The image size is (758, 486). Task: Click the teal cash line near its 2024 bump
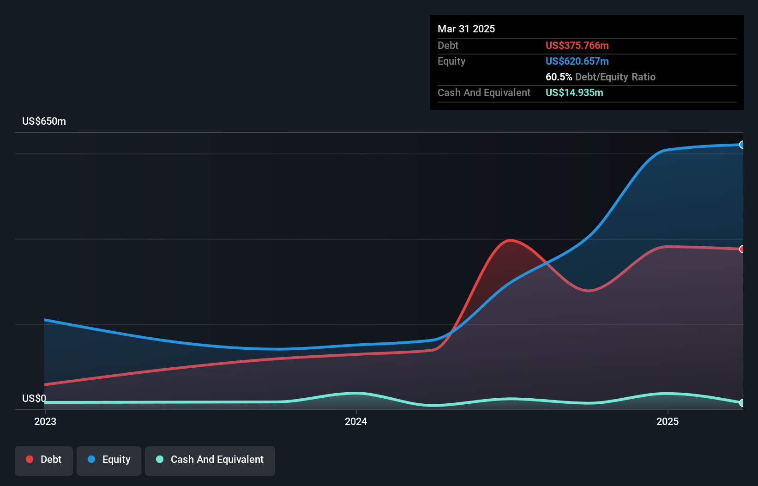coord(355,393)
